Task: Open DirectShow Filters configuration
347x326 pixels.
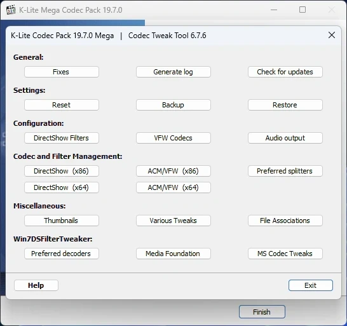Action: [62, 138]
